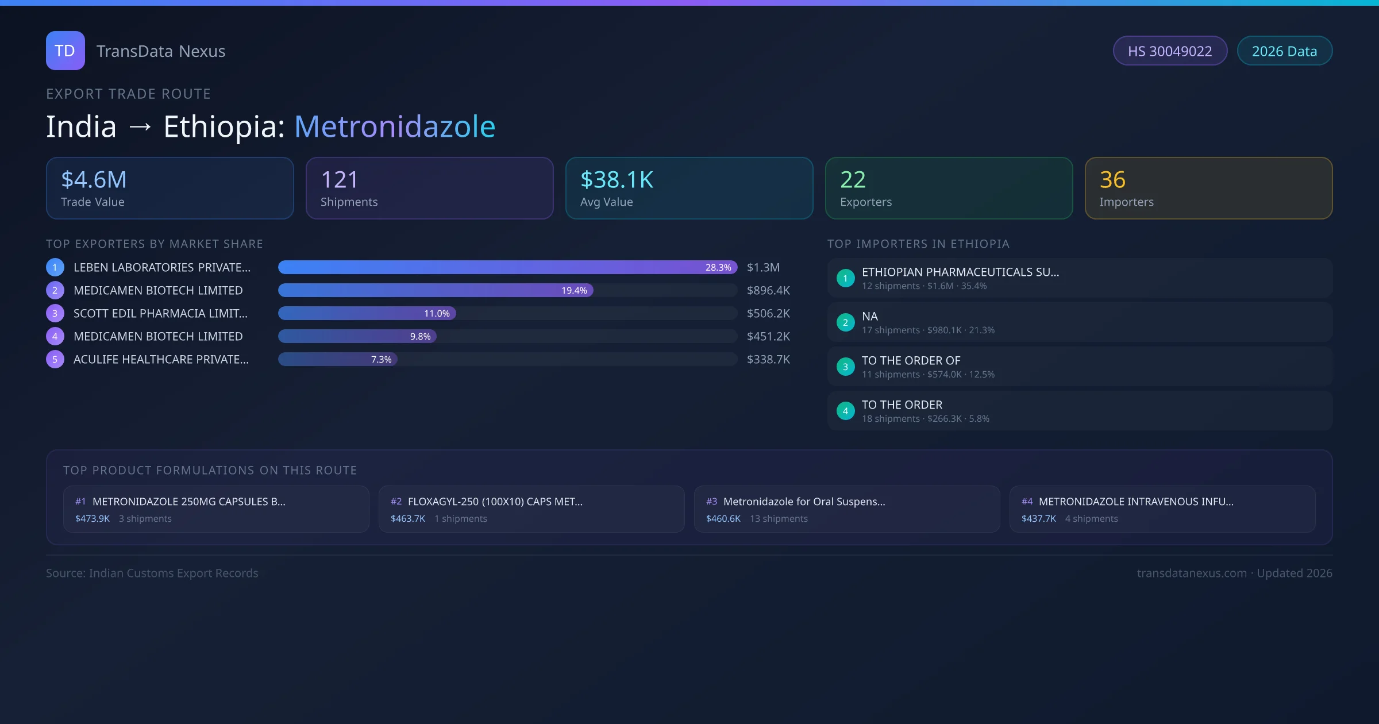Click rank 5 badge for Aculife Healthcare
This screenshot has height=724, width=1379.
tap(55, 359)
